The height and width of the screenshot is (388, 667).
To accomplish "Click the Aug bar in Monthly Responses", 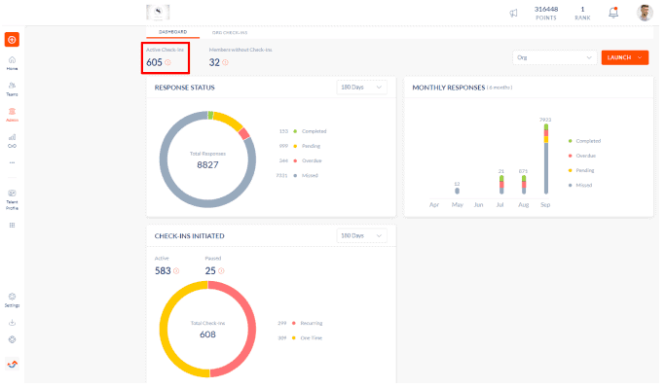I will tap(524, 185).
